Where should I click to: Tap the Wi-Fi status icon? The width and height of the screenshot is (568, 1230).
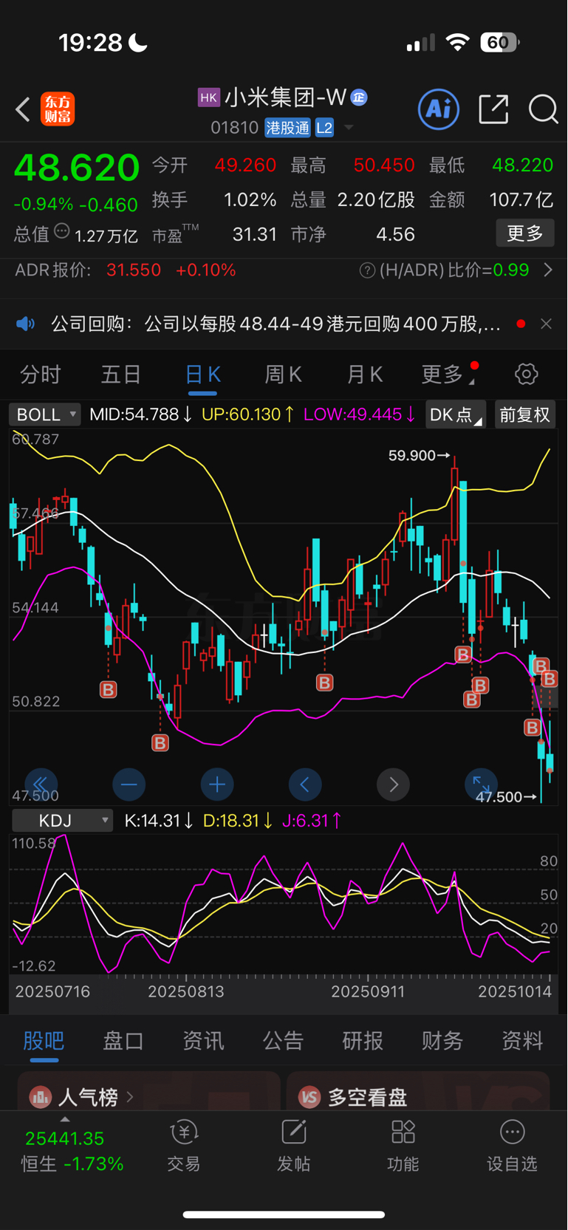pyautogui.click(x=458, y=43)
